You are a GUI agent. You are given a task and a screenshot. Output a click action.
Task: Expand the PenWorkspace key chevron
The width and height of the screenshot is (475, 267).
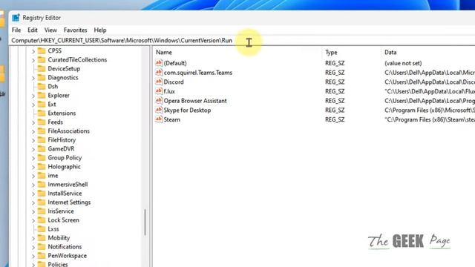pyautogui.click(x=33, y=257)
